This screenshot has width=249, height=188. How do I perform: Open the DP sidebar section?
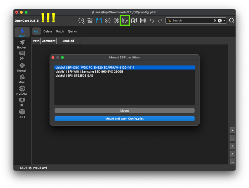click(22, 56)
